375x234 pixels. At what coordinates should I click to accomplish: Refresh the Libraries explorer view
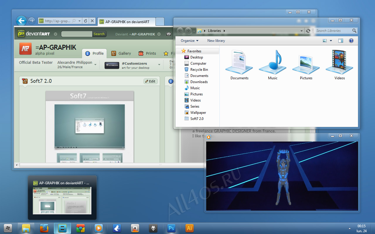coord(308,31)
